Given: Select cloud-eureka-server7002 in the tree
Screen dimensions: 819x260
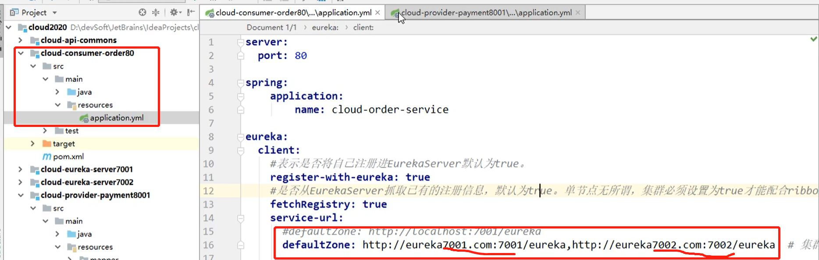Looking at the screenshot, I should click(x=87, y=182).
